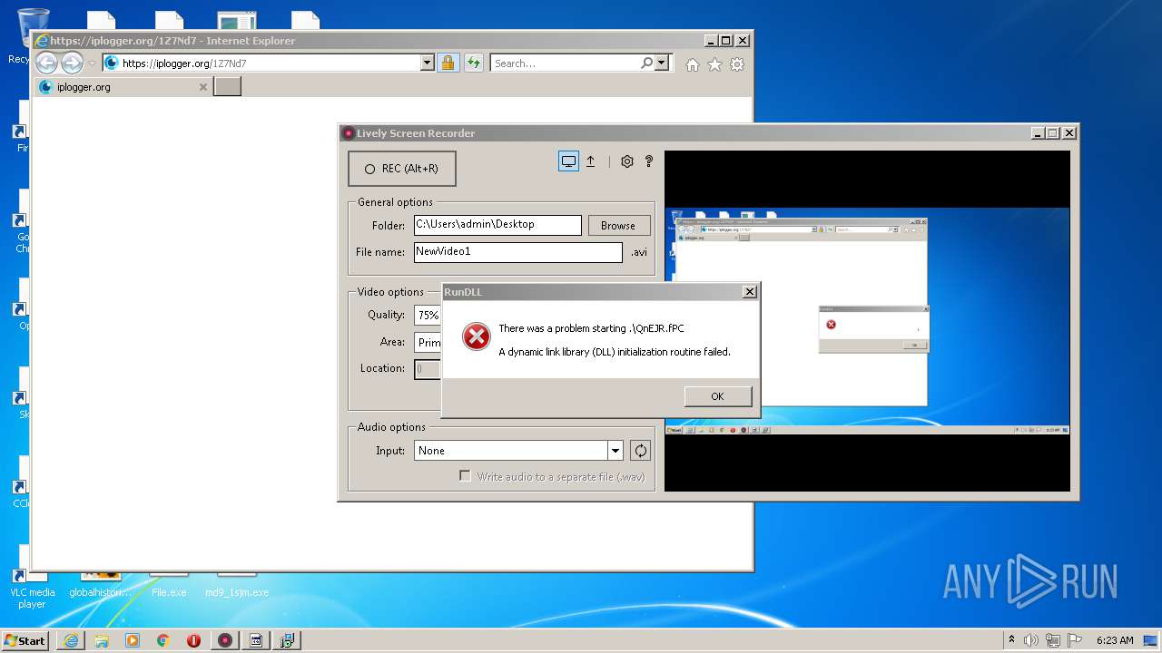Open IE Tools gear icon
Image resolution: width=1162 pixels, height=653 pixels.
pyautogui.click(x=737, y=64)
